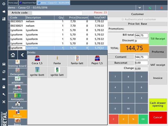Click the Bill total field
The height and width of the screenshot is (126, 168).
click(x=142, y=35)
